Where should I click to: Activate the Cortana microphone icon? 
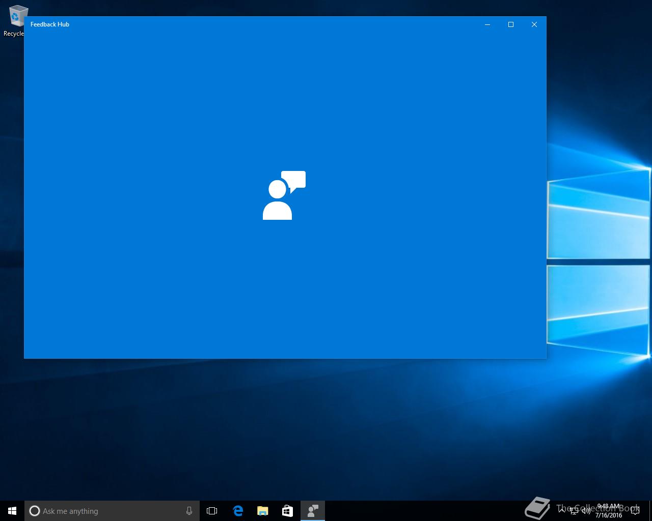click(189, 511)
